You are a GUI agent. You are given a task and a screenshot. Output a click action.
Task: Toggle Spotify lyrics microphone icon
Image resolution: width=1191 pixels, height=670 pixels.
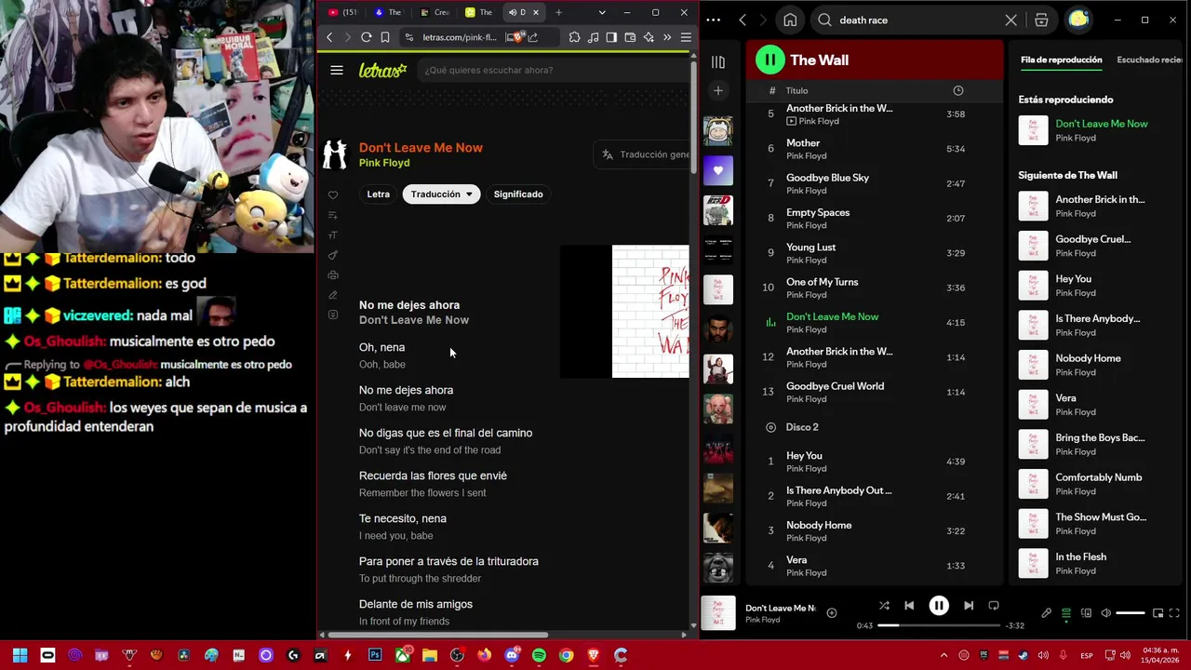point(1047,613)
